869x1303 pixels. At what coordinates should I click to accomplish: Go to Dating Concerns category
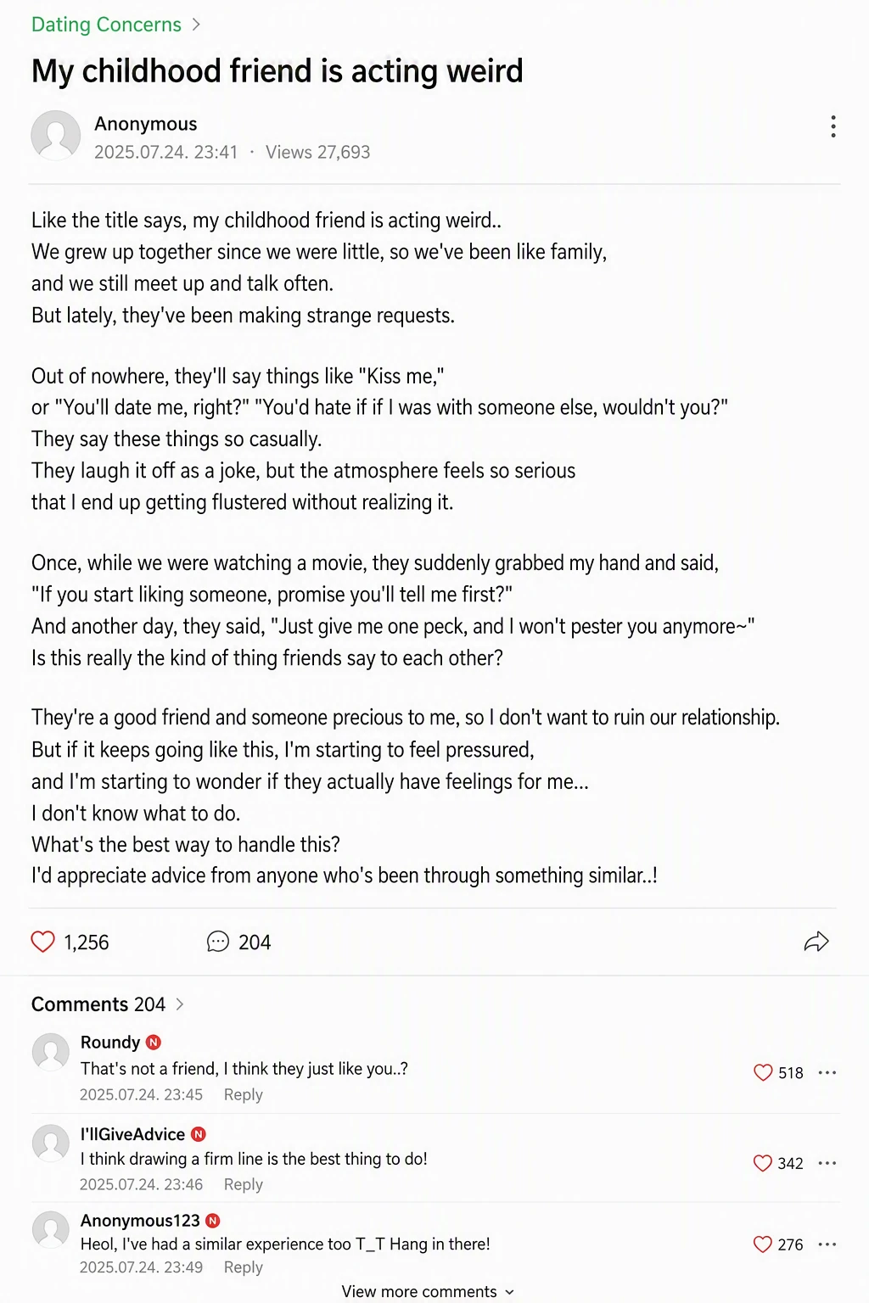pyautogui.click(x=106, y=25)
